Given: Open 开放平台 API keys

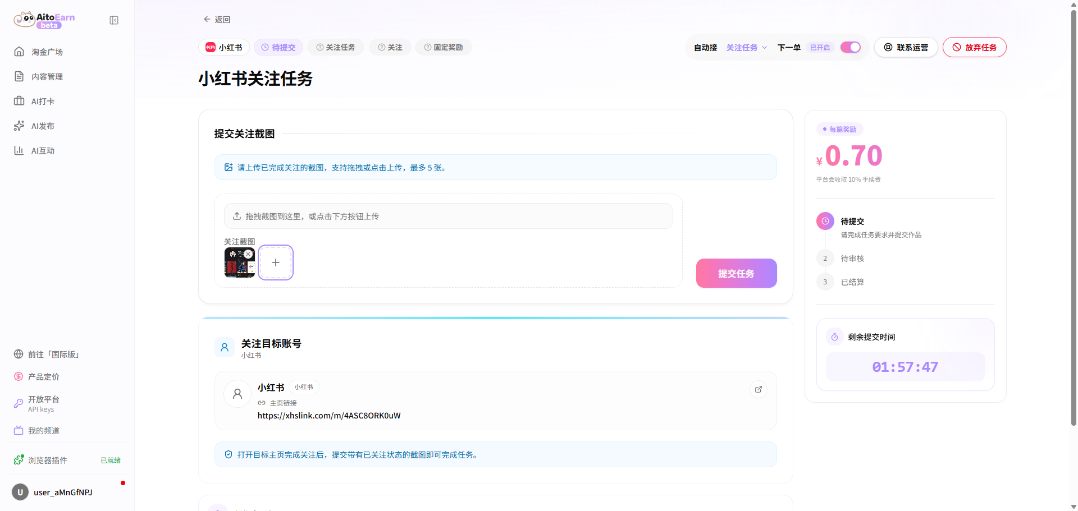Looking at the screenshot, I should (x=67, y=403).
